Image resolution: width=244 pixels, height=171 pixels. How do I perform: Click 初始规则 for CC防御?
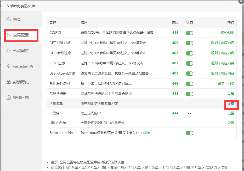pyautogui.click(x=227, y=33)
